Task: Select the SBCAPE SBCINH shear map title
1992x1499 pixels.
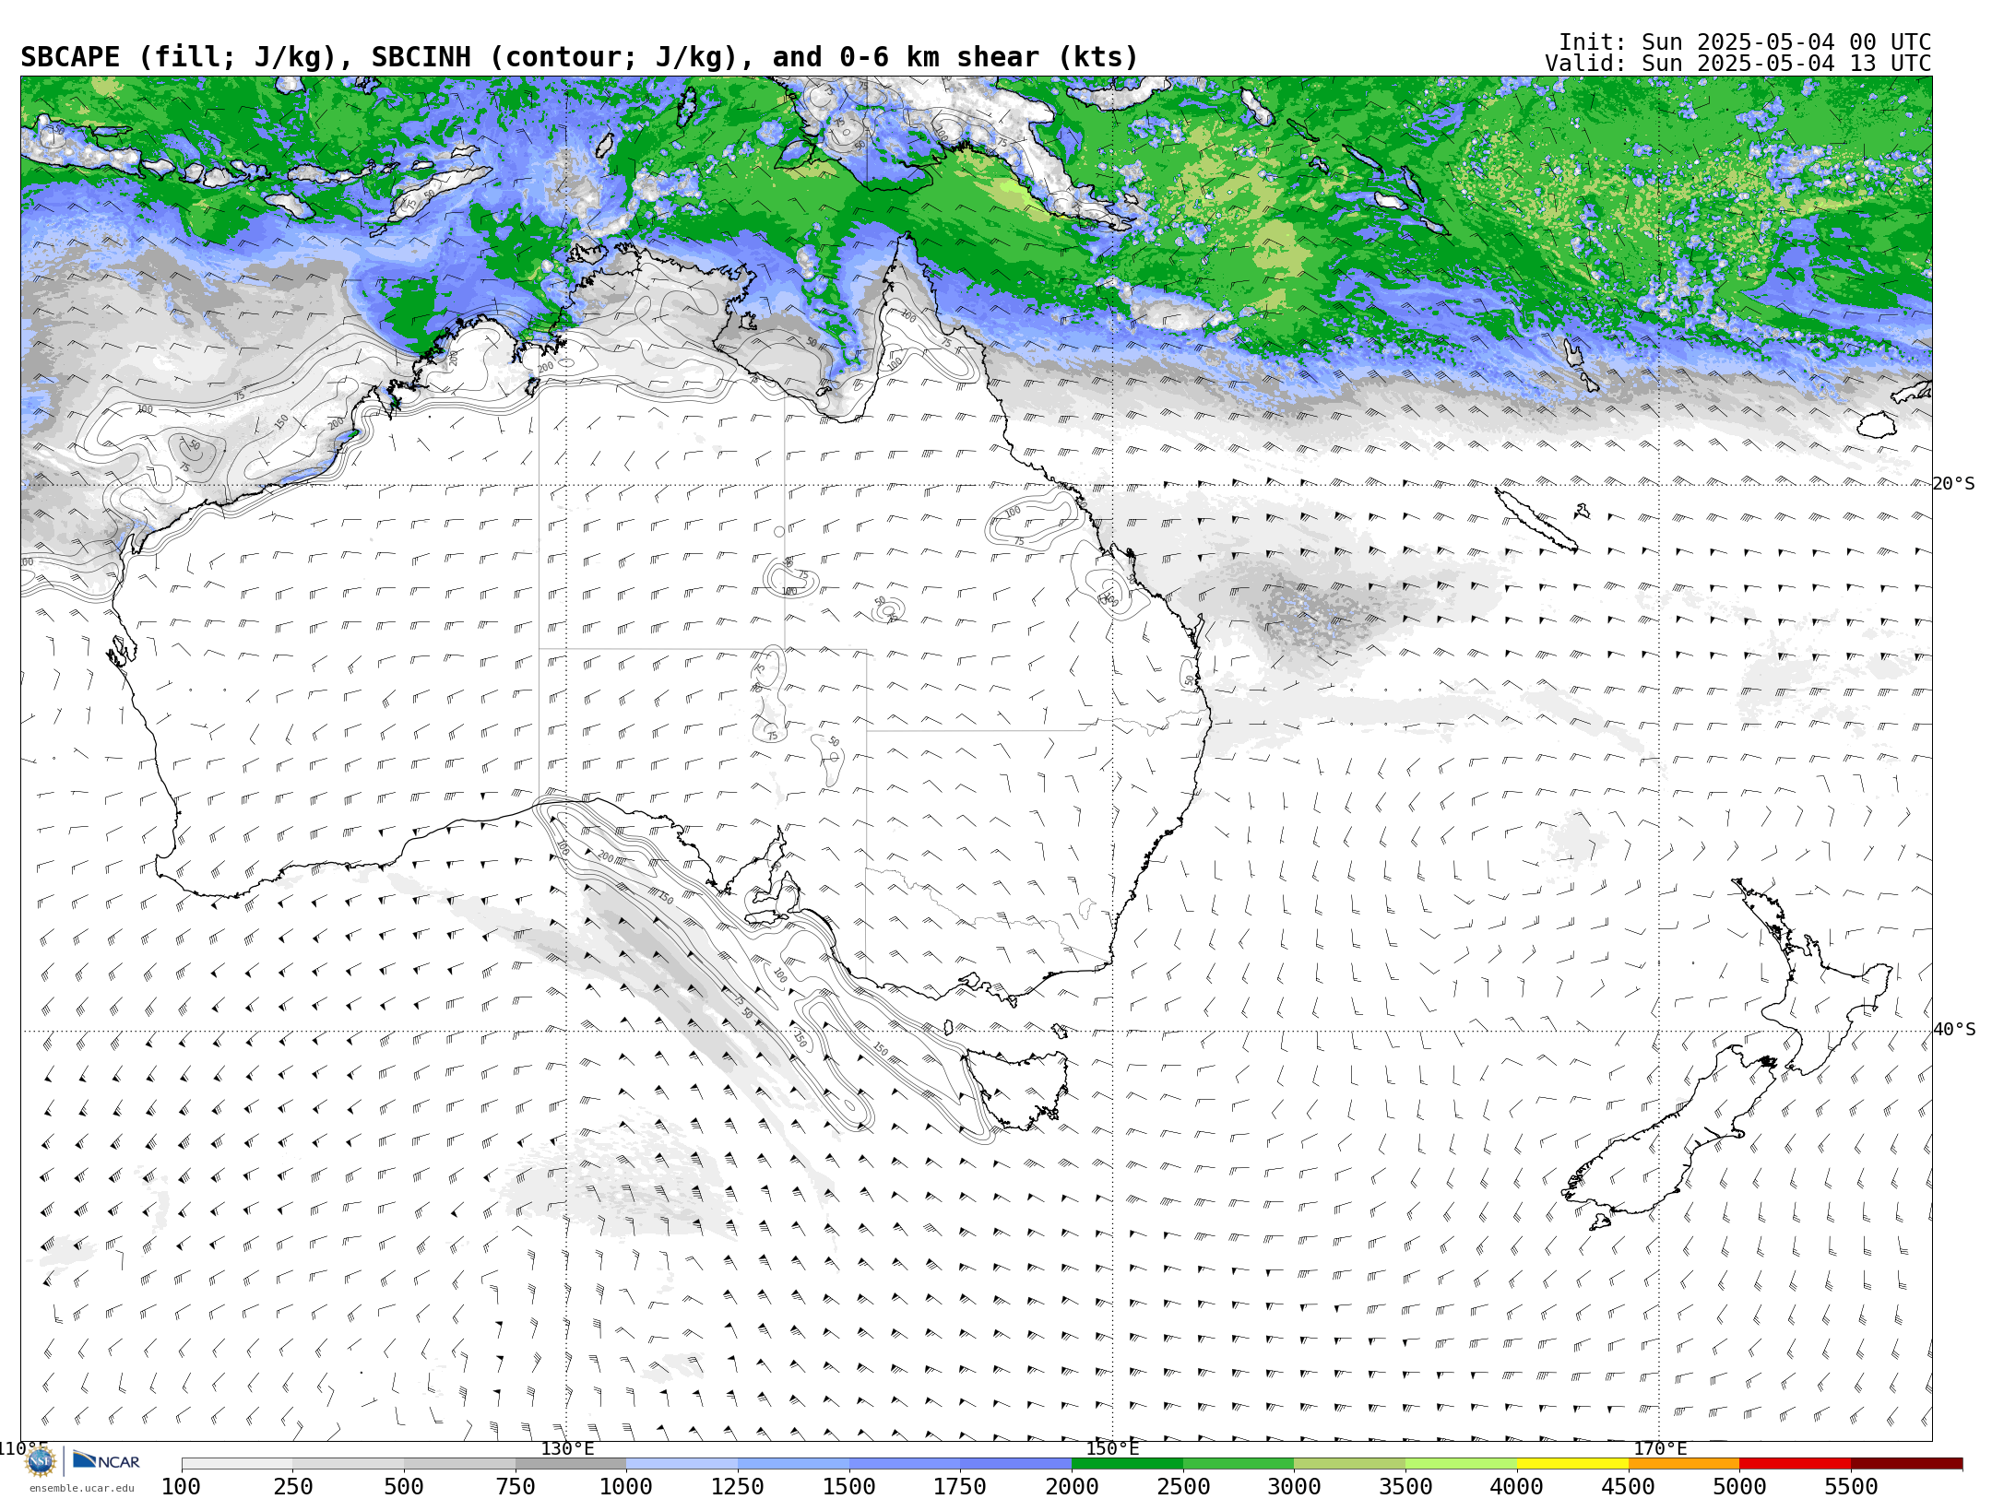Action: pos(579,57)
